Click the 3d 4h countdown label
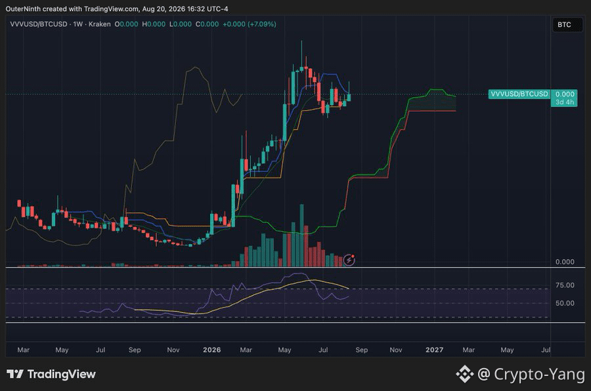Image resolution: width=591 pixels, height=391 pixels. tap(564, 102)
